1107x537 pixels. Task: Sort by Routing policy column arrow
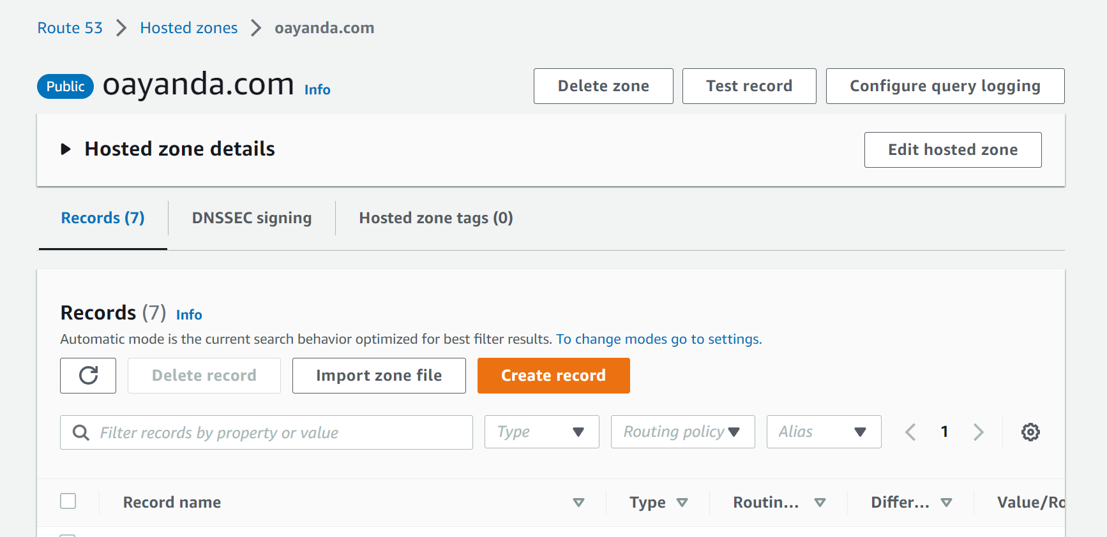[820, 503]
